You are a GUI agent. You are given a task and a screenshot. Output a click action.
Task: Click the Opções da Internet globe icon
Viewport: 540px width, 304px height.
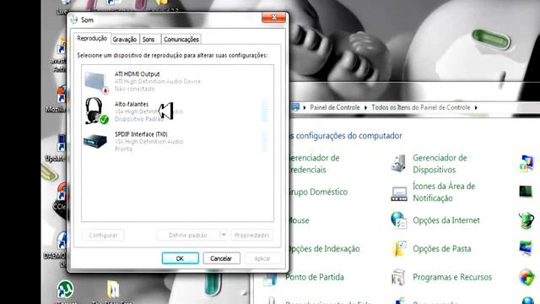point(399,220)
